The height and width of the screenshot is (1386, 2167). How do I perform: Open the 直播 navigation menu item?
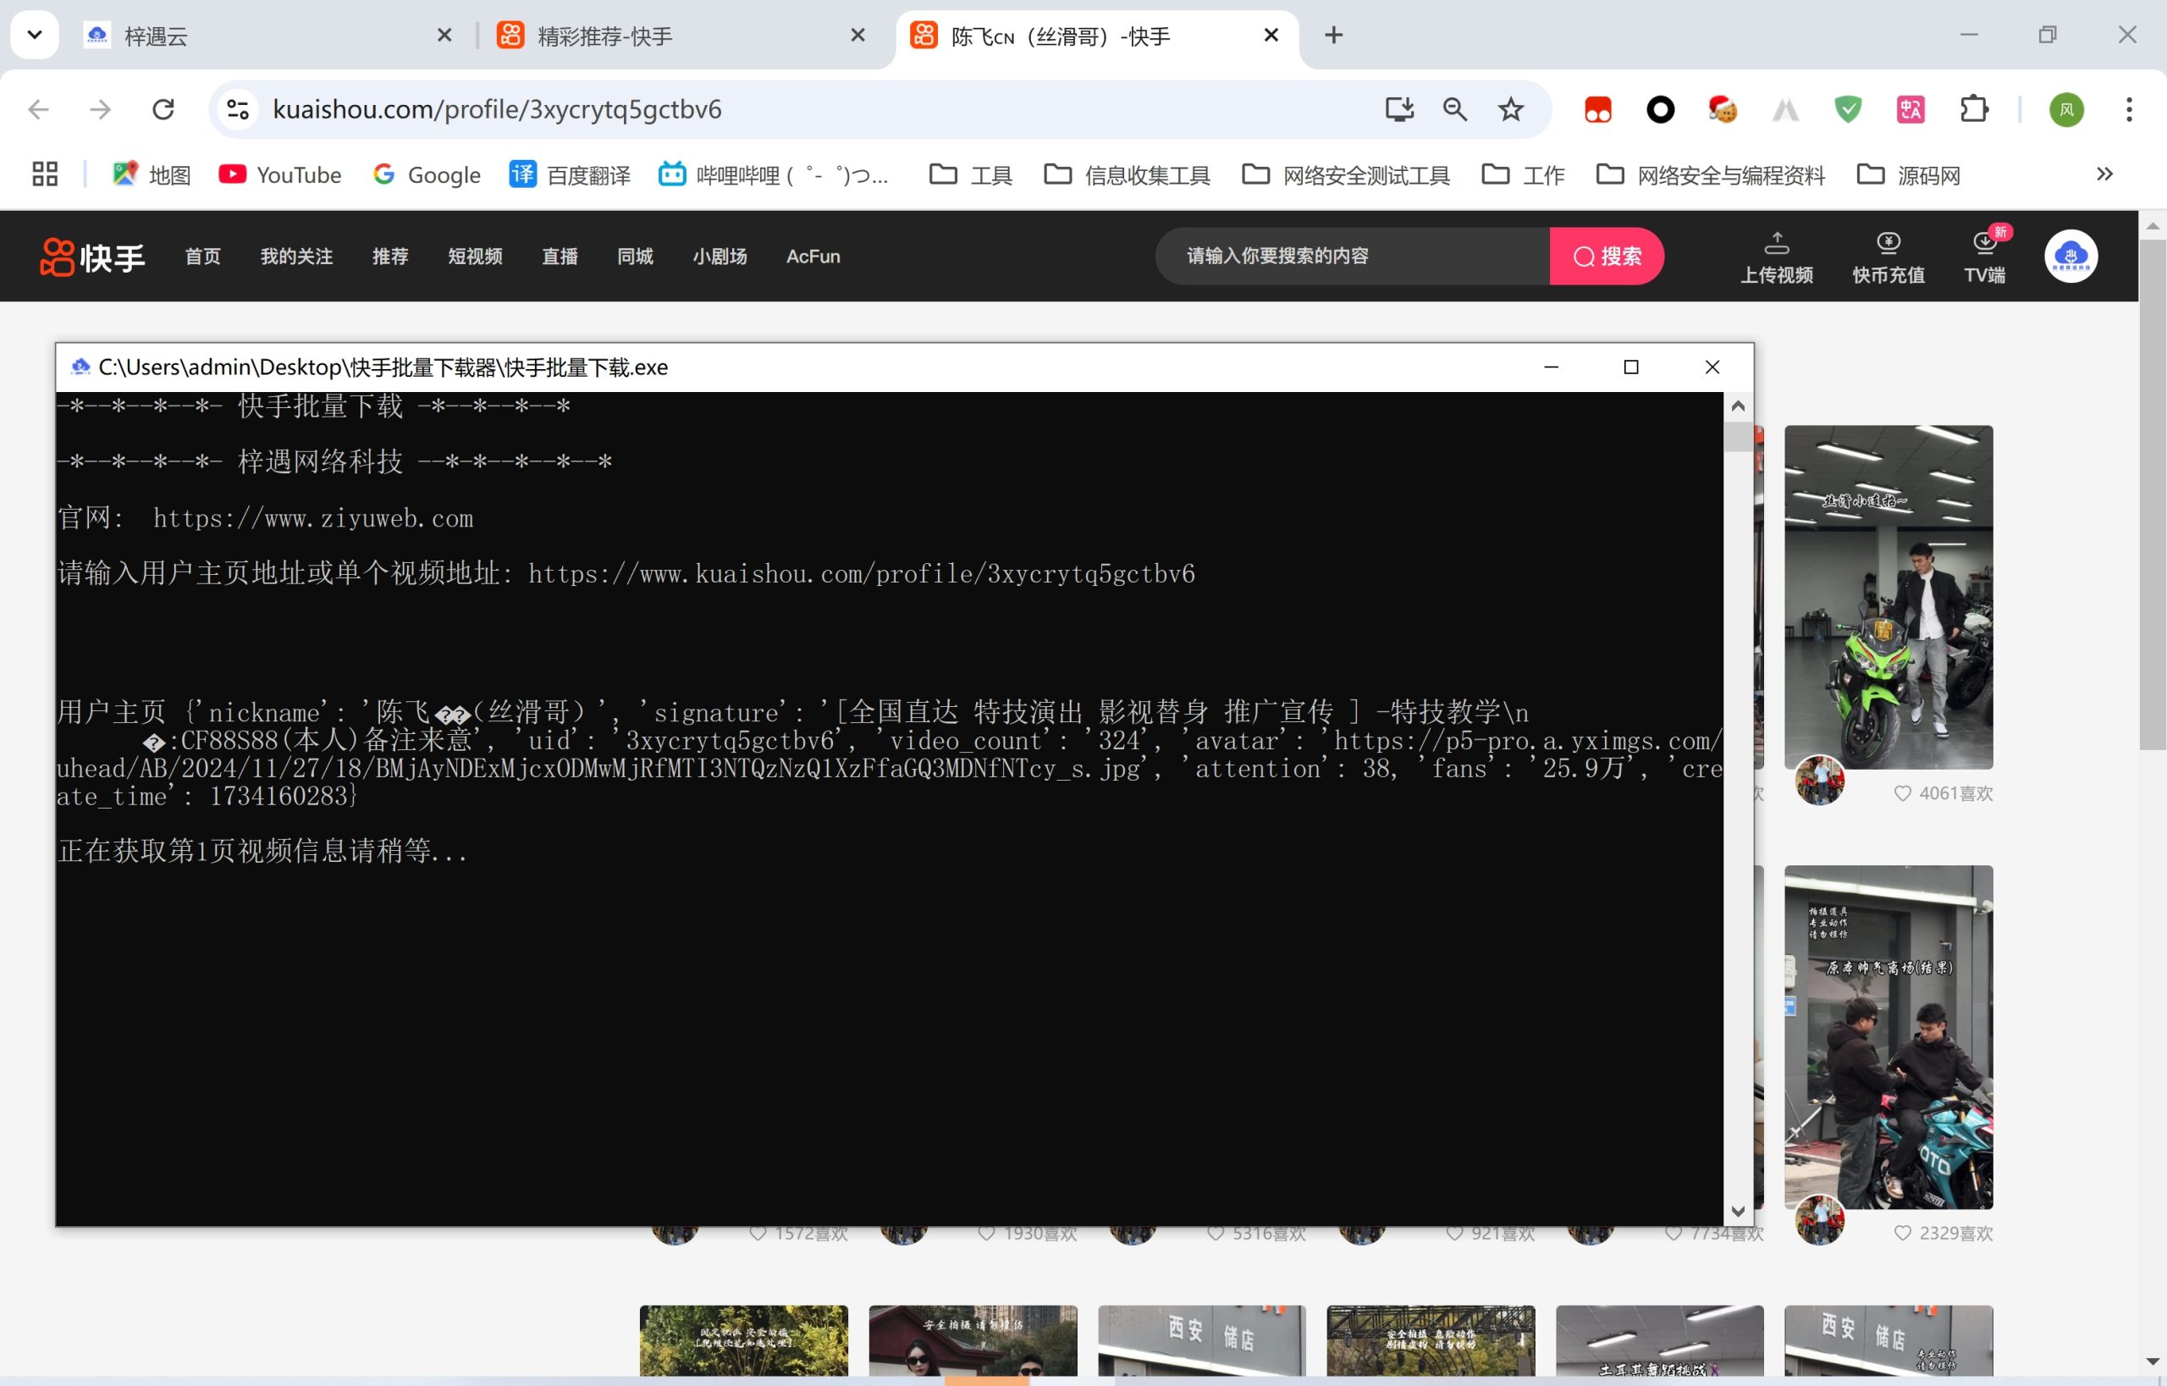pyautogui.click(x=559, y=257)
